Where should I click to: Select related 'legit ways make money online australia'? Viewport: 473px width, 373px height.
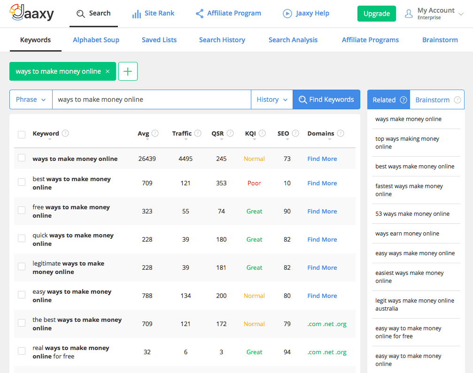click(415, 304)
